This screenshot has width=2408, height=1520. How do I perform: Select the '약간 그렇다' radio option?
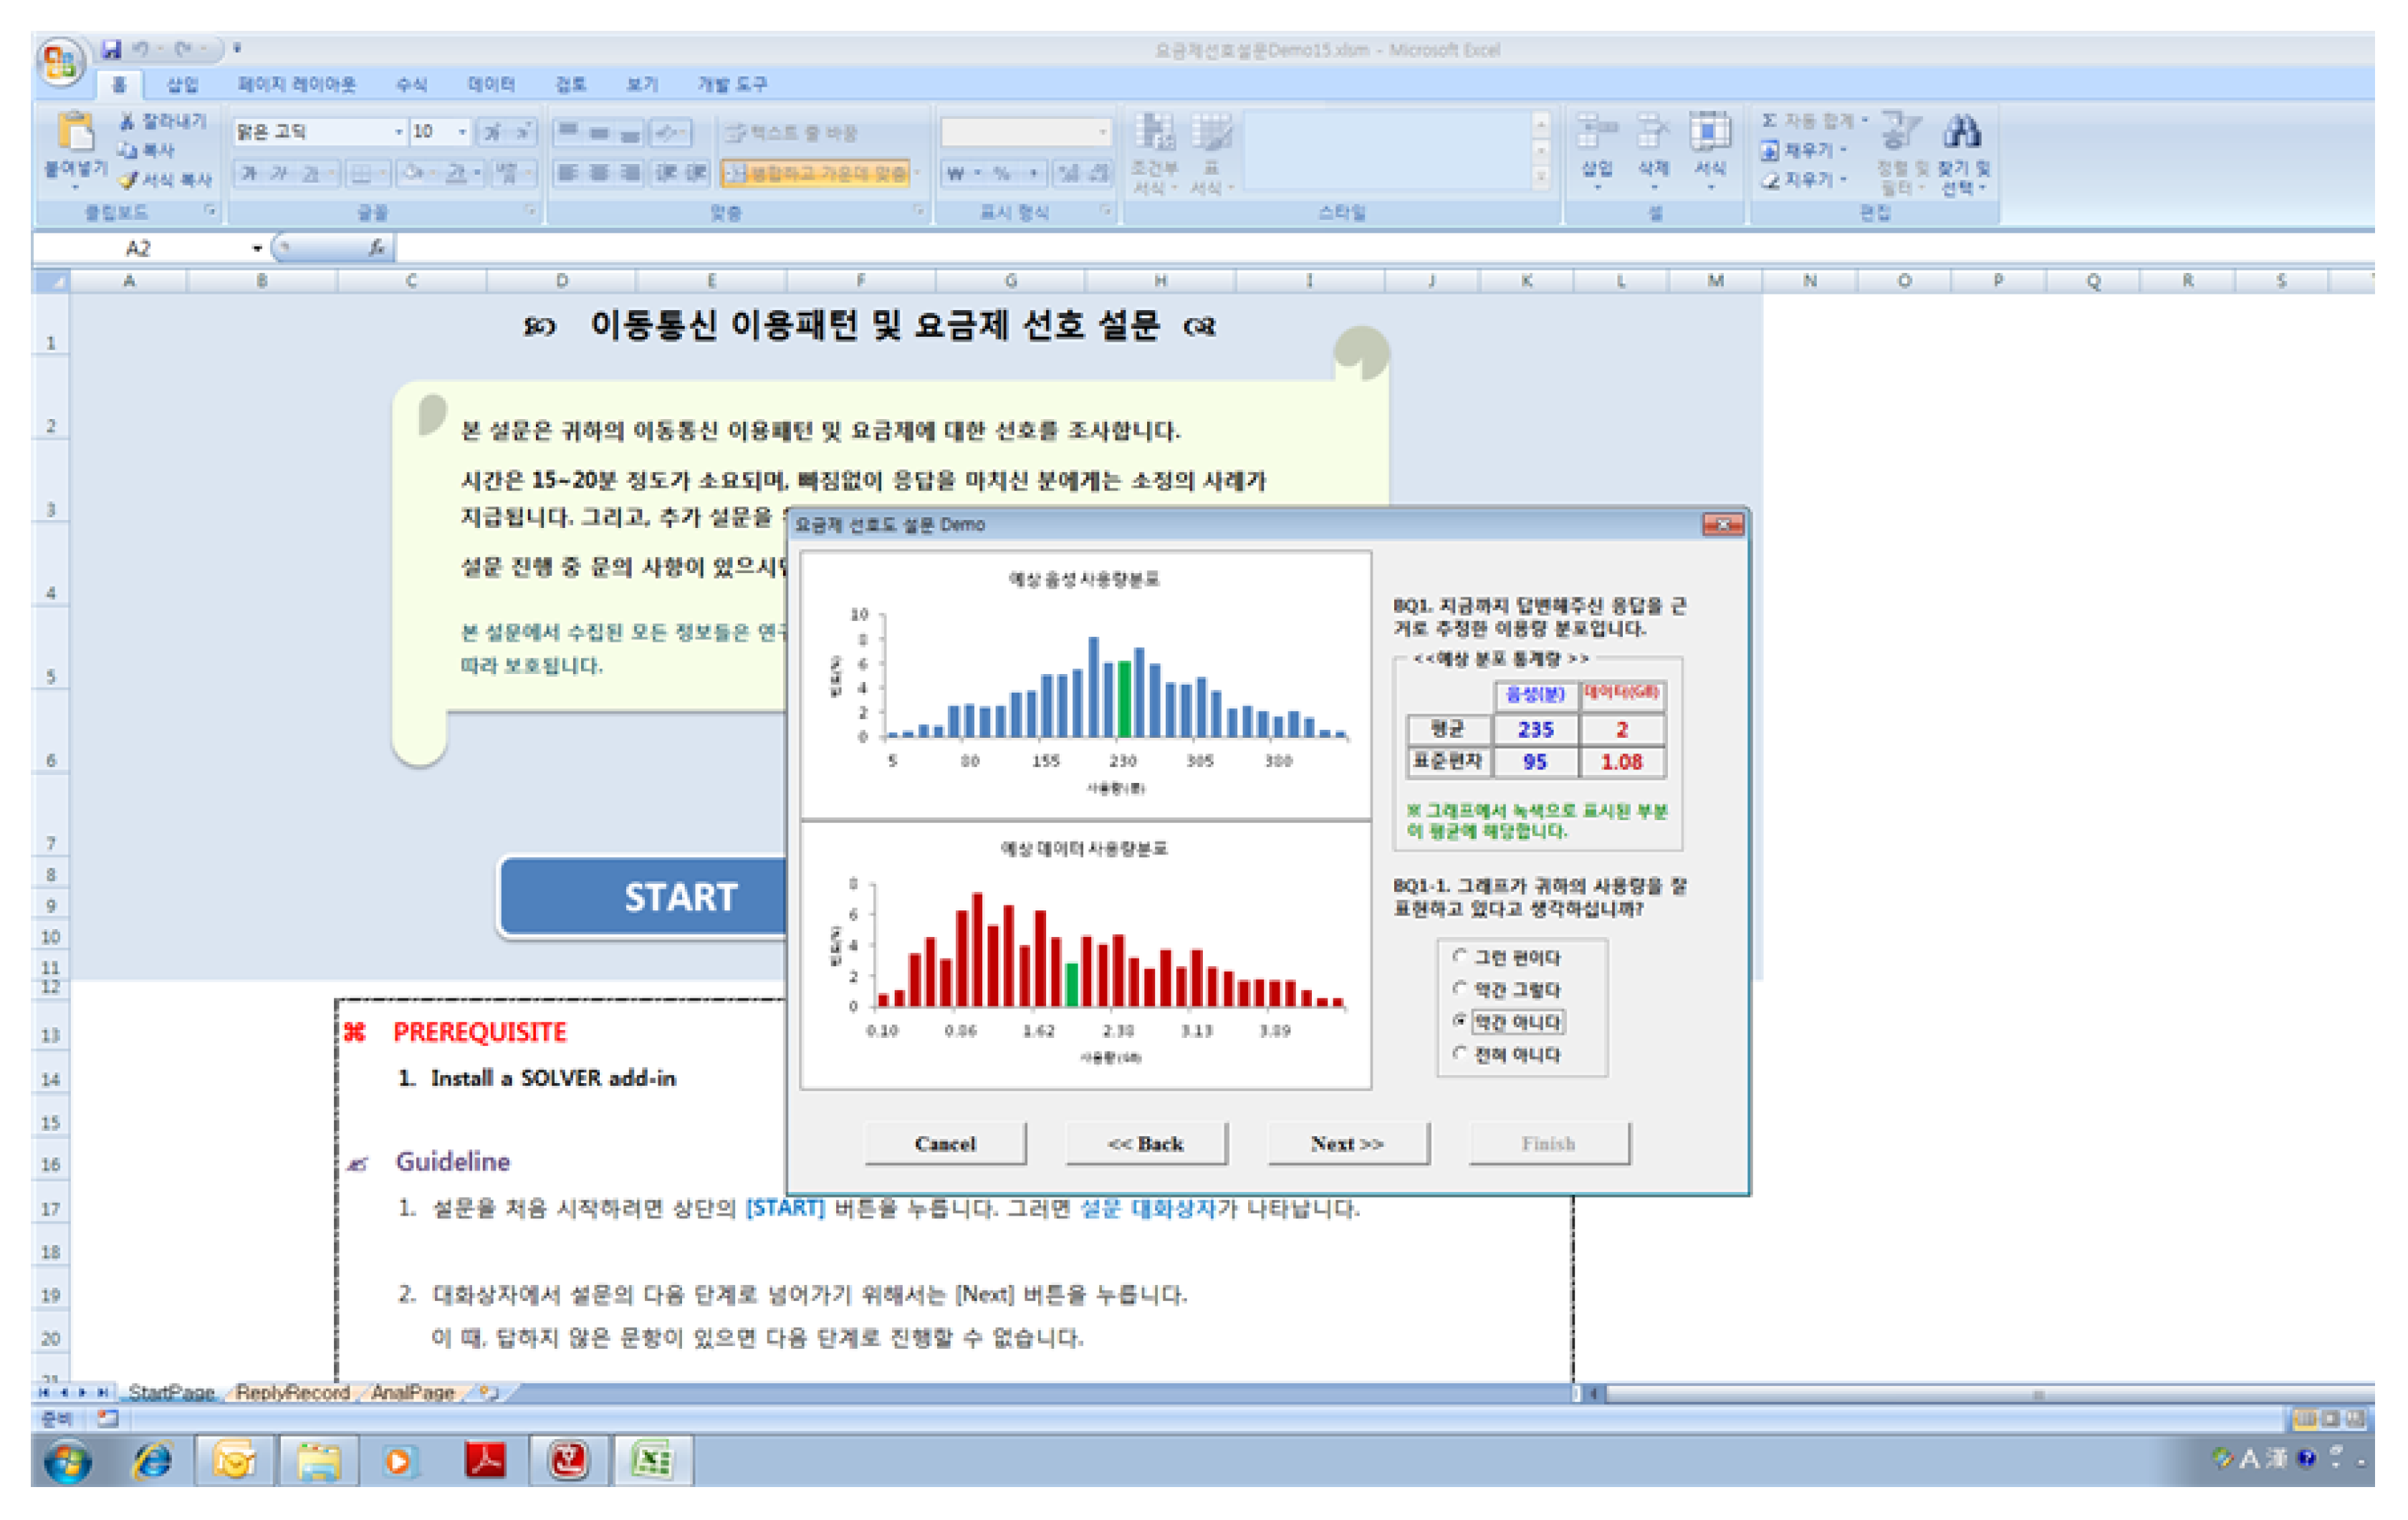click(x=1460, y=989)
